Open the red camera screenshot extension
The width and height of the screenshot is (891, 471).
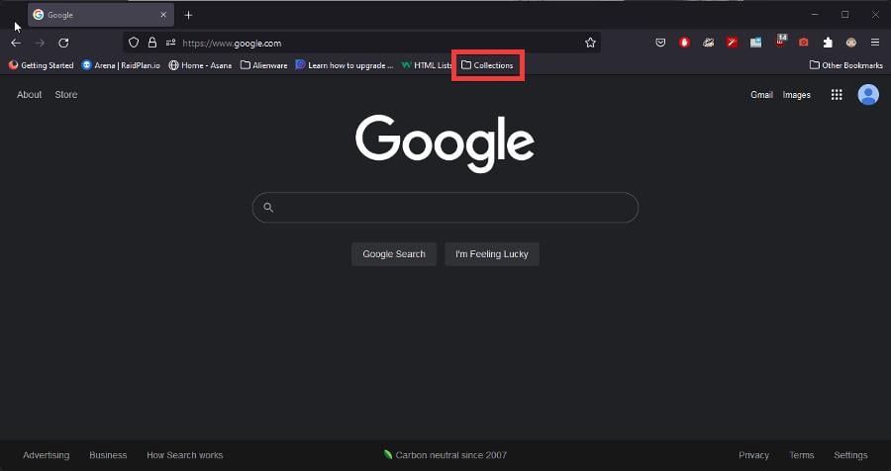pyautogui.click(x=804, y=43)
